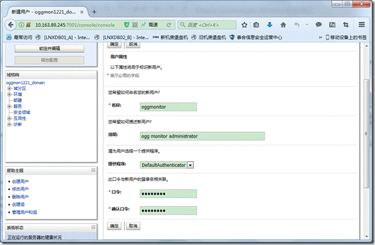The height and width of the screenshot is (245, 375).
Task: Open the 创建组 help link
Action: click(18, 204)
